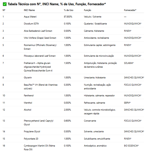Click the '% de Uso' column header
This screenshot has width=149, height=154.
[69, 10]
